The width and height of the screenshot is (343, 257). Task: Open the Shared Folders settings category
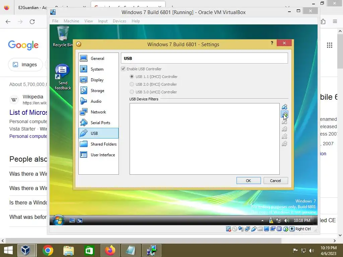coord(98,144)
